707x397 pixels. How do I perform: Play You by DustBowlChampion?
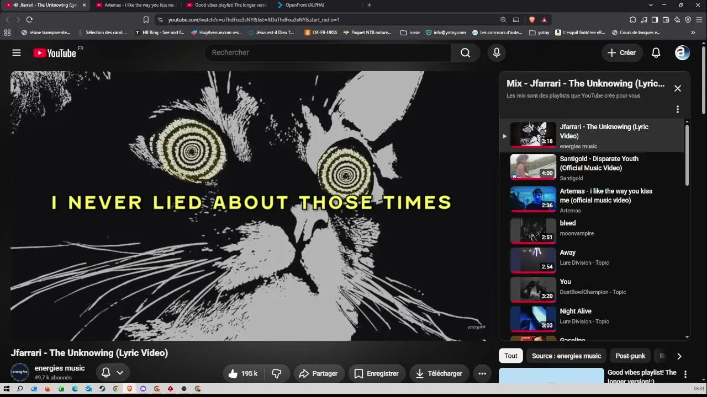[x=592, y=289]
